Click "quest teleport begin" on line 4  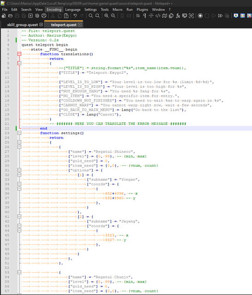(x=45, y=45)
